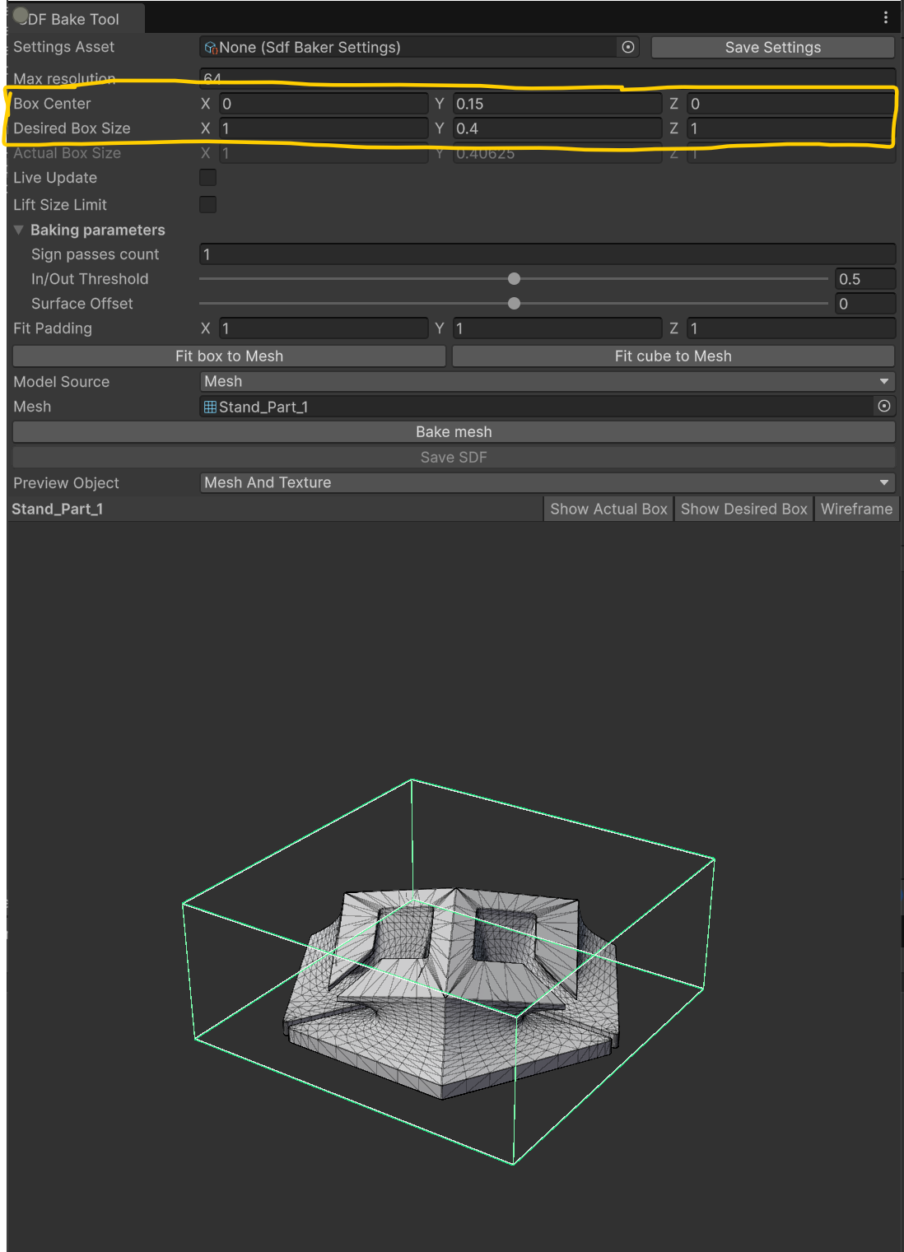Click Fit box to Mesh
Screen dimensions: 904x1252
[230, 356]
